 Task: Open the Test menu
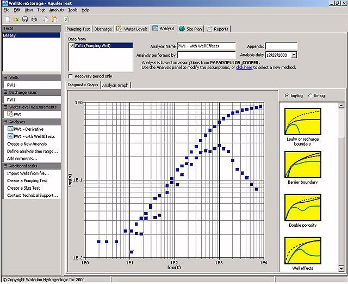[x=41, y=10]
